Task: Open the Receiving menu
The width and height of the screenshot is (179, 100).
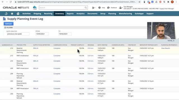Action: pyautogui.click(x=48, y=14)
